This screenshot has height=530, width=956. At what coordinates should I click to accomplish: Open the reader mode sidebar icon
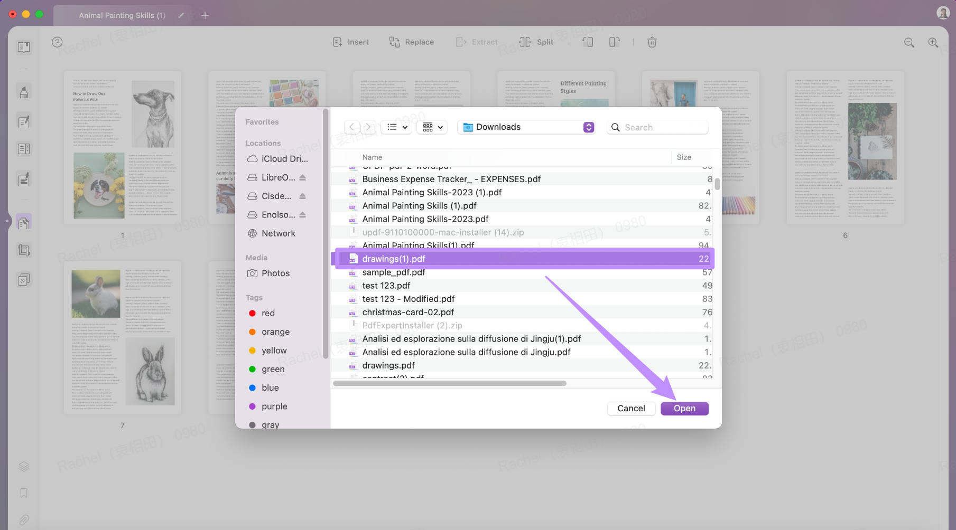click(x=24, y=47)
